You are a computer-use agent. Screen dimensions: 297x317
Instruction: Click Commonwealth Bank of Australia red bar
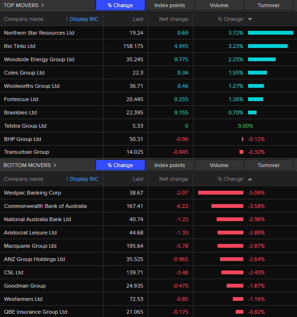[227, 206]
